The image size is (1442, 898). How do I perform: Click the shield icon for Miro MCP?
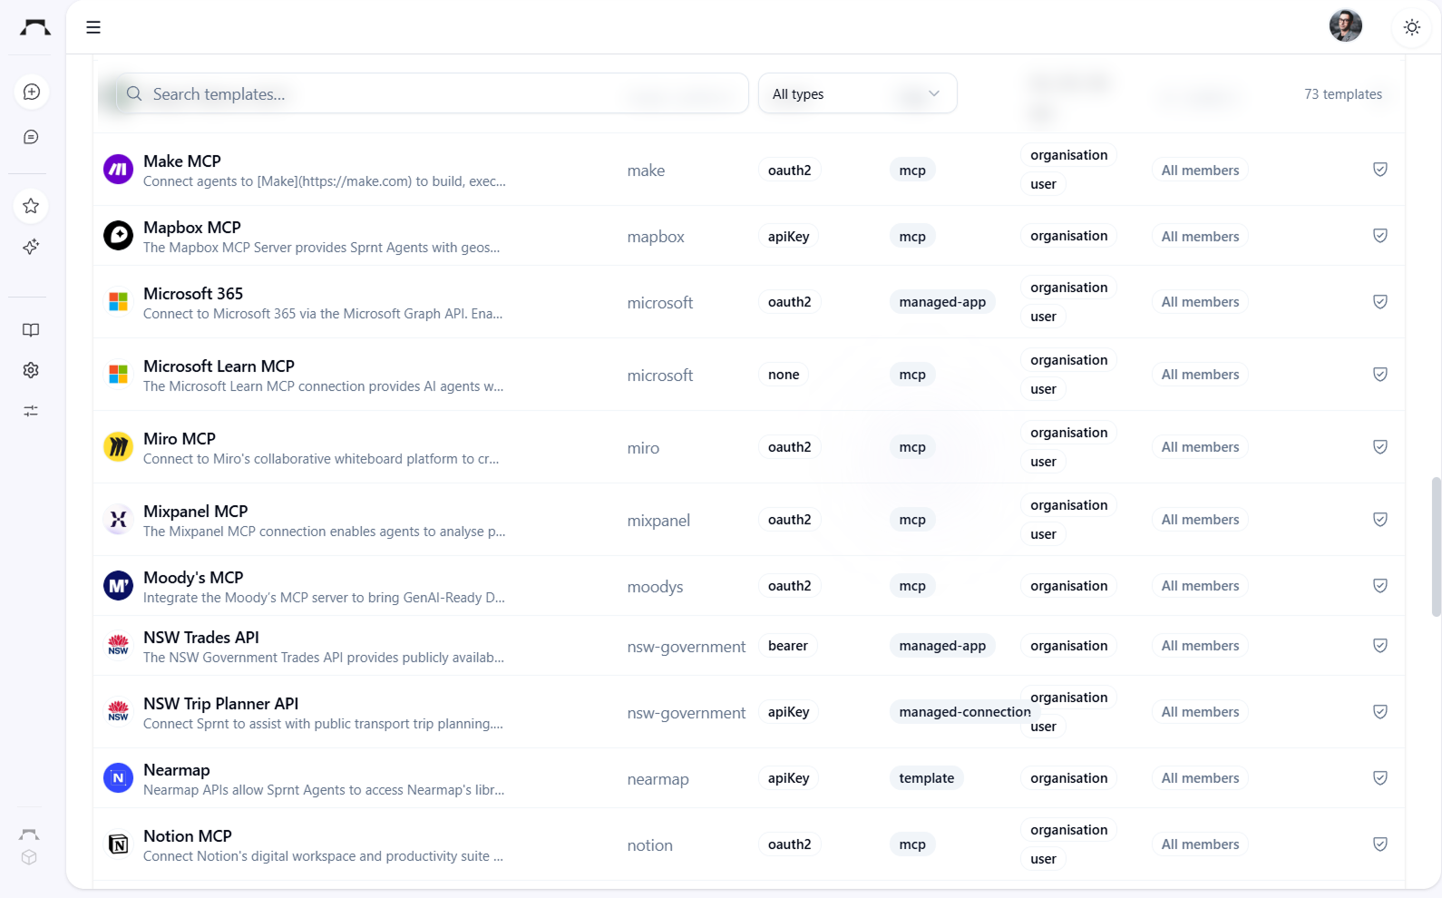point(1380,447)
